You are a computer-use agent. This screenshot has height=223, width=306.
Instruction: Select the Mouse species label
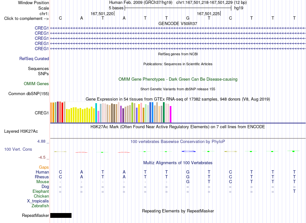point(43,182)
